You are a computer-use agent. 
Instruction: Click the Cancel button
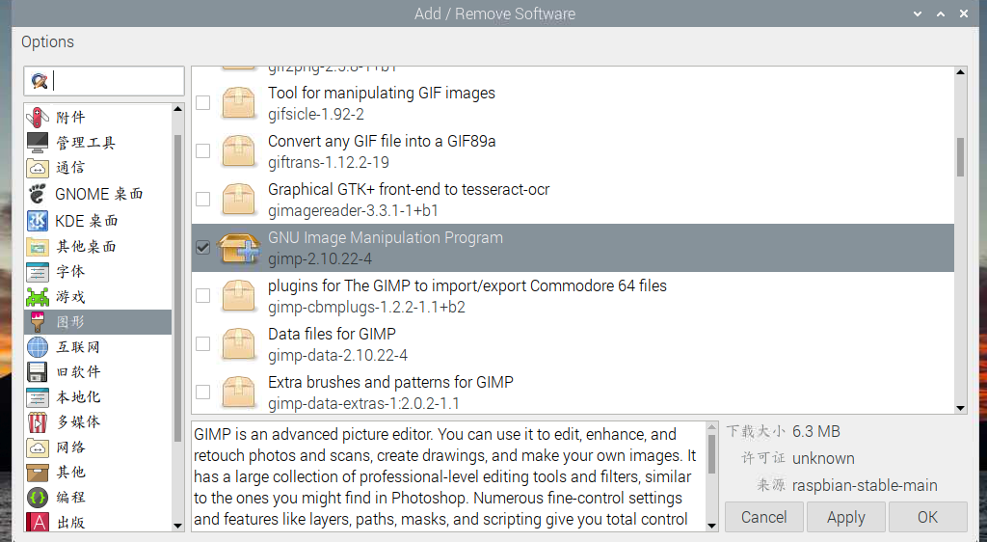[763, 517]
